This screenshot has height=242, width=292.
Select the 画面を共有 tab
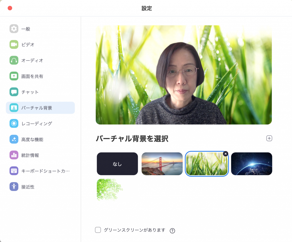click(40, 76)
